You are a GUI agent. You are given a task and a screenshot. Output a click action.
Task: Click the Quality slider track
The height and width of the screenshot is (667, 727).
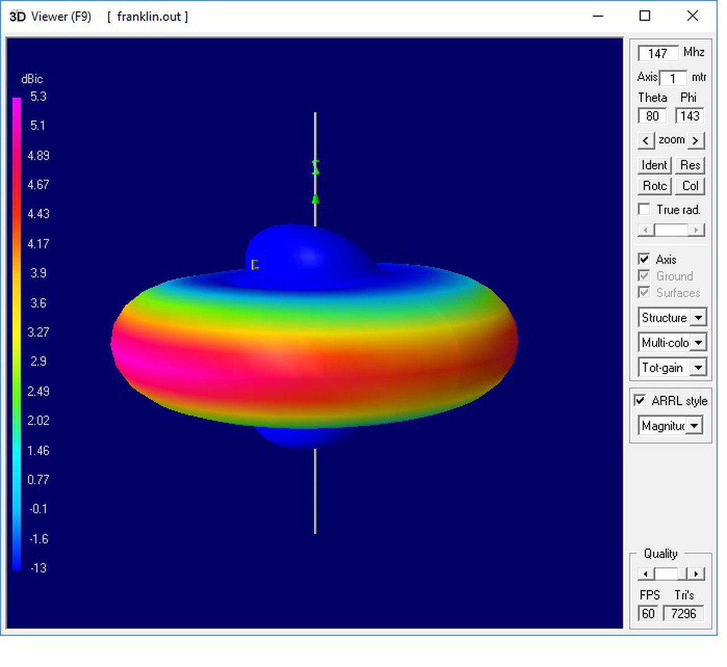click(671, 574)
